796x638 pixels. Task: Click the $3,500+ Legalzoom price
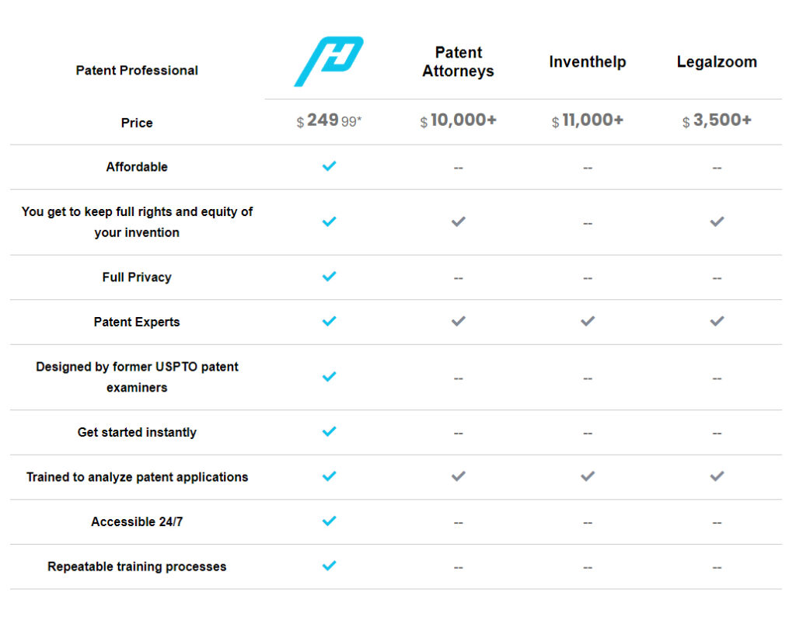717,121
